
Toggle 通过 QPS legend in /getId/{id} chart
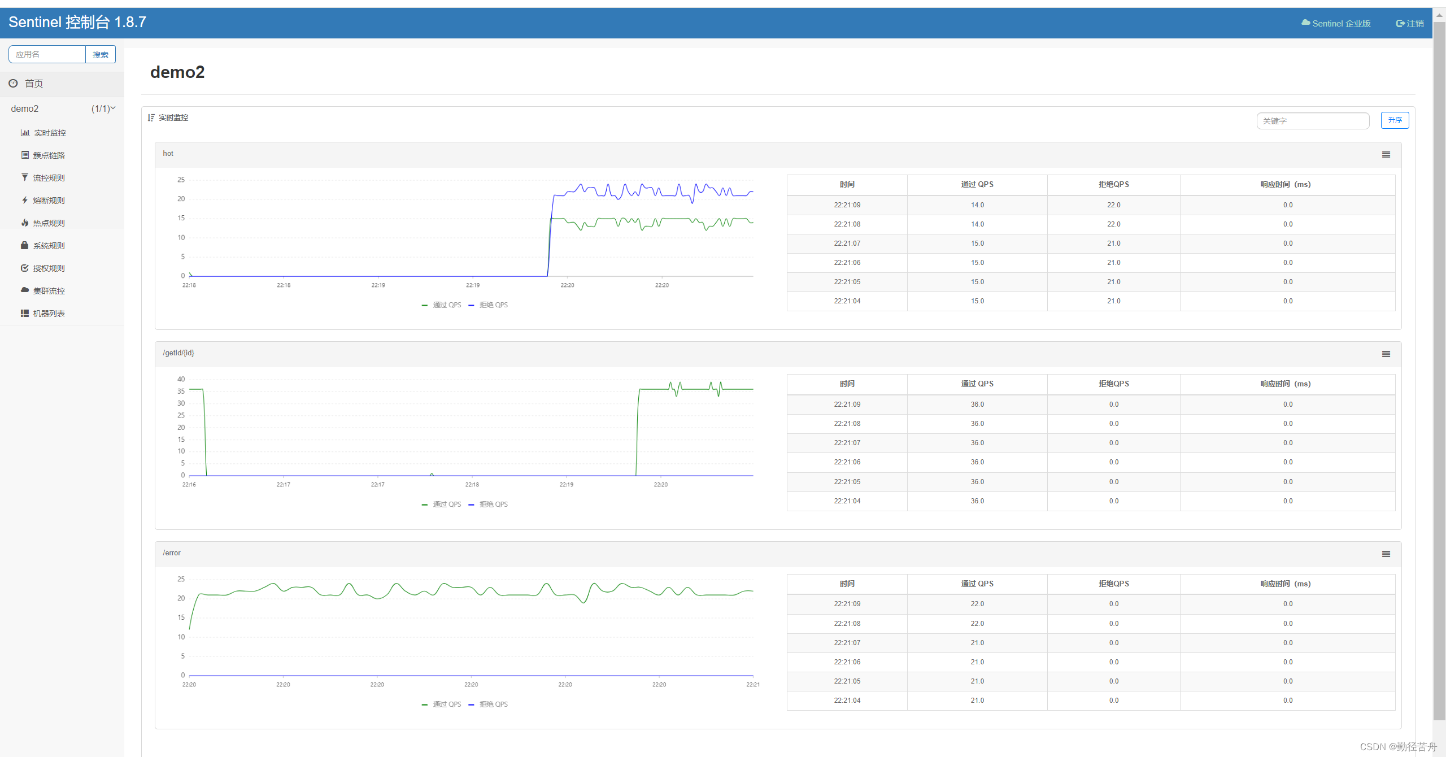coord(441,504)
